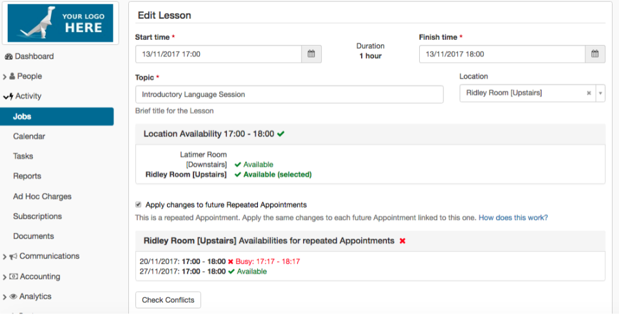Open Calendar in the sidebar
Image resolution: width=619 pixels, height=316 pixels.
pyautogui.click(x=29, y=136)
